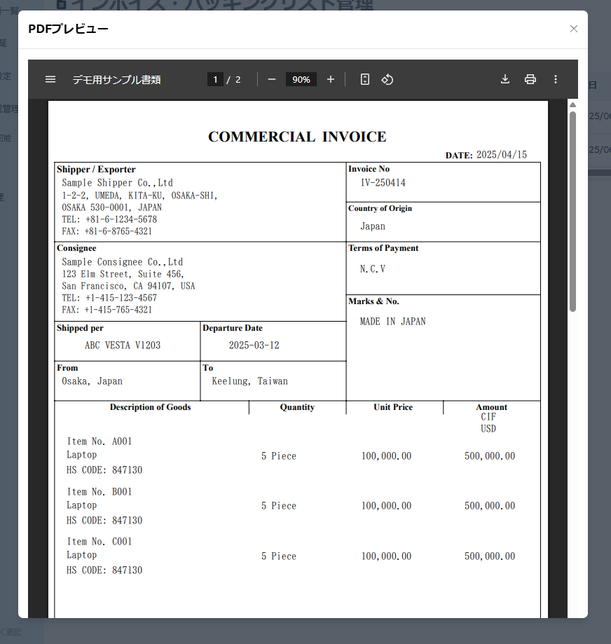Viewport: 611px width, 644px height.
Task: Click Item No. C001 line
Action: tap(99, 542)
